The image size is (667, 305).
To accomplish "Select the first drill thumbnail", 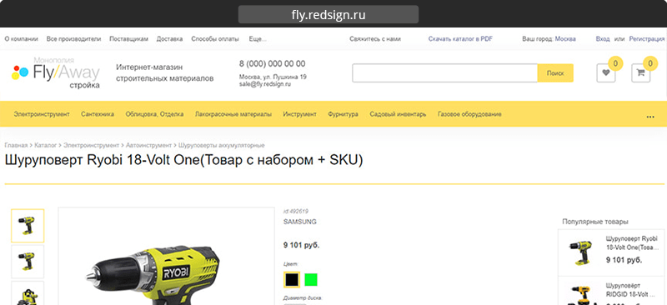I will tap(28, 226).
